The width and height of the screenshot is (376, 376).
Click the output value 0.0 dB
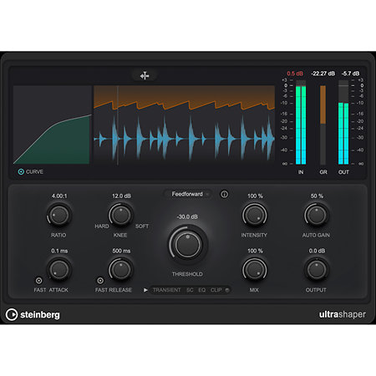(x=317, y=251)
